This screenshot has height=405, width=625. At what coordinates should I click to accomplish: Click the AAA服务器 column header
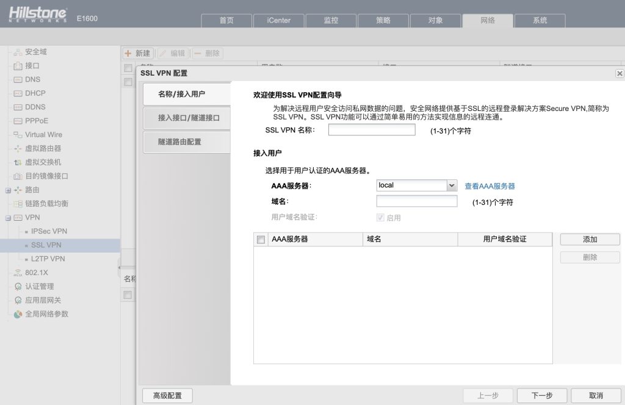[x=316, y=239]
